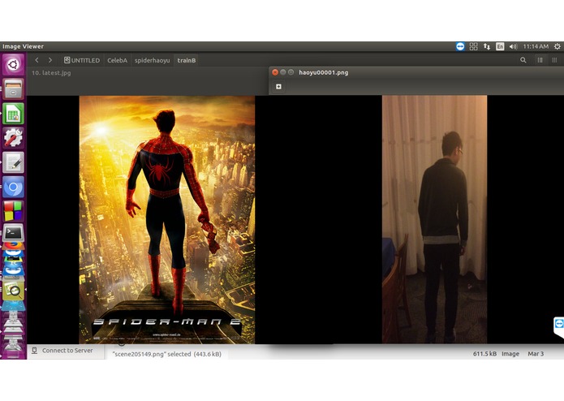The height and width of the screenshot is (401, 564).
Task: Navigate to the CelebA path segment
Action: (x=117, y=60)
